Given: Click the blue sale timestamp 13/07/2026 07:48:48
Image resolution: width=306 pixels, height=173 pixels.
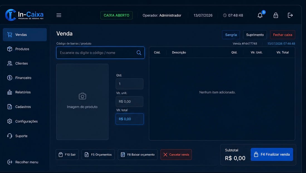Looking at the screenshot, I should point(281,43).
